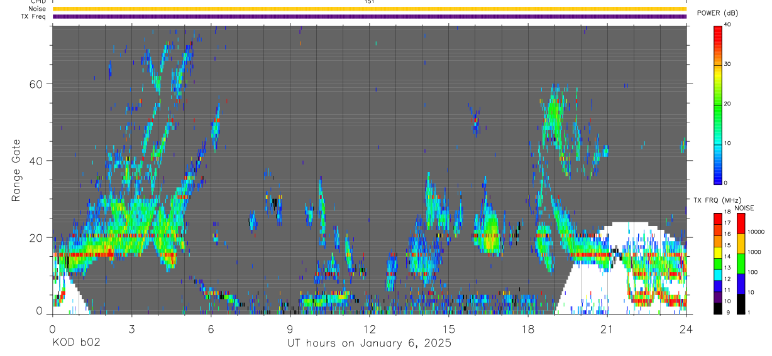The image size is (772, 356).
Task: Click the blue block of NOISE legend
Action: click(741, 284)
